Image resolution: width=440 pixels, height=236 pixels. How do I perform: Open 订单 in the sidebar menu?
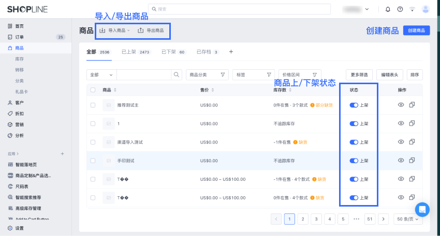(19, 37)
